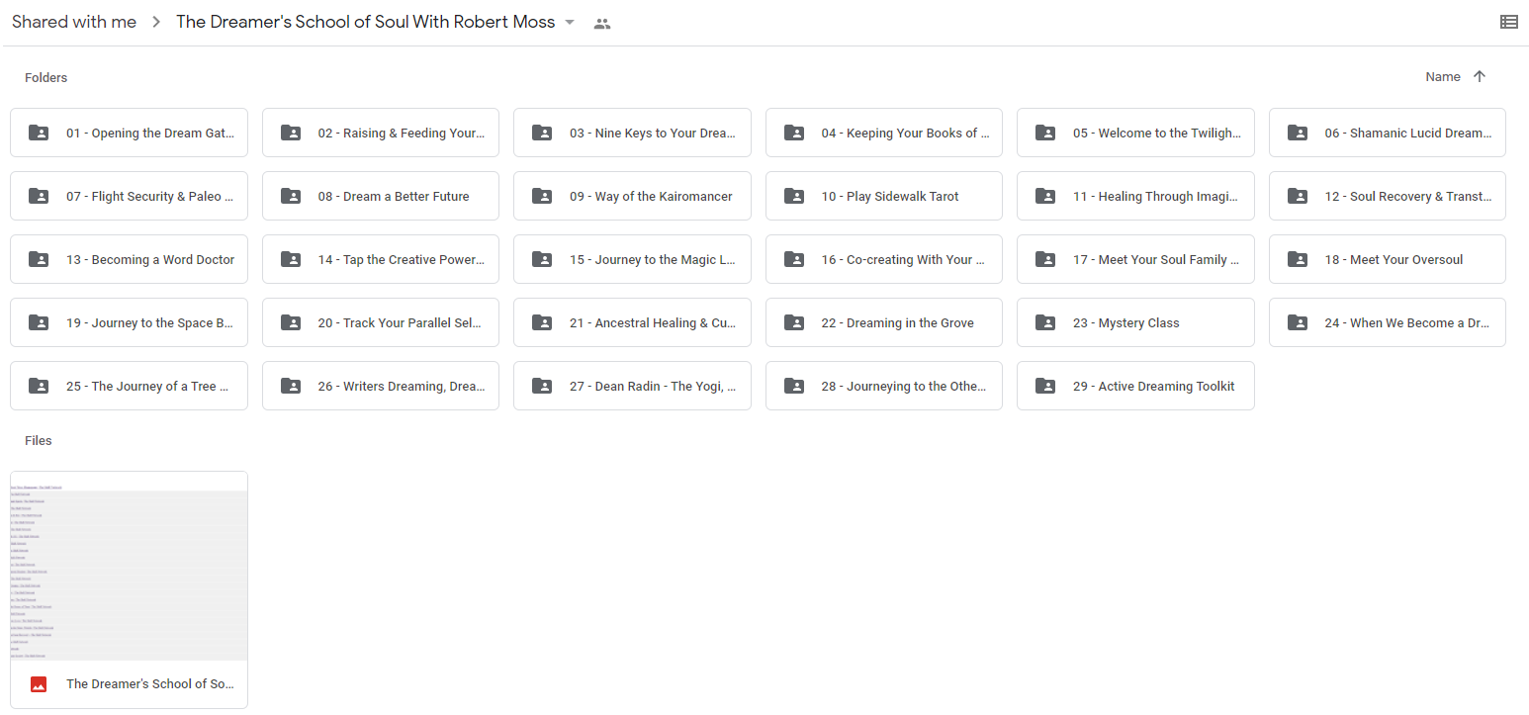This screenshot has height=715, width=1529.
Task: Click folder icon of 05 - Welcome to the Twiligh...
Action: tap(1045, 133)
